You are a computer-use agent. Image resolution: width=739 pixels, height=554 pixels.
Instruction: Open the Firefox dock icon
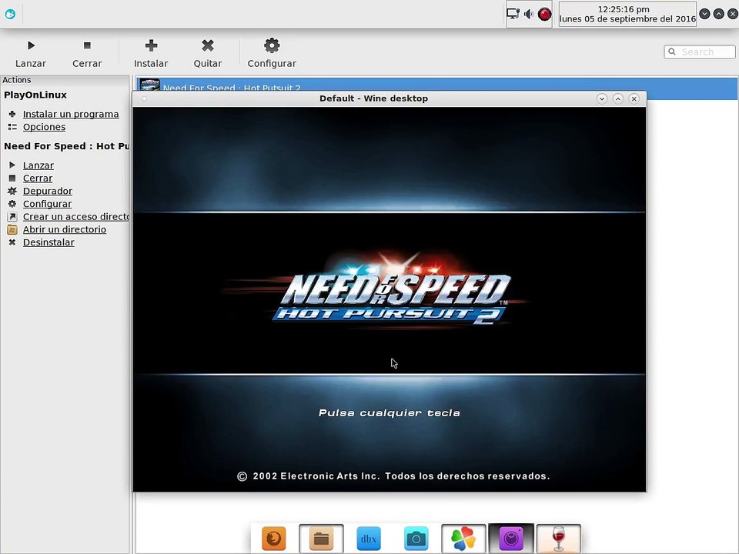click(x=274, y=538)
